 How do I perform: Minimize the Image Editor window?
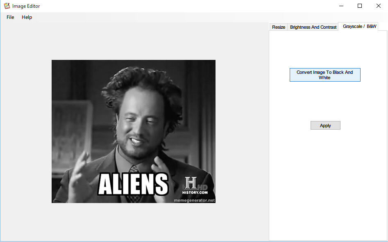[x=341, y=6]
